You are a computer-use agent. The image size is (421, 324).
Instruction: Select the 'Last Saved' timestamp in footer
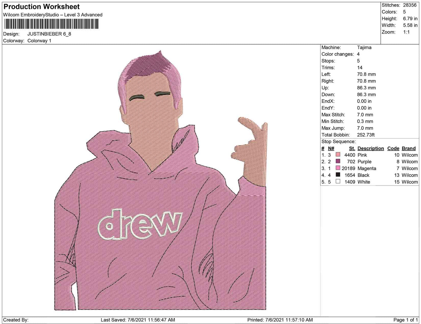(138, 320)
